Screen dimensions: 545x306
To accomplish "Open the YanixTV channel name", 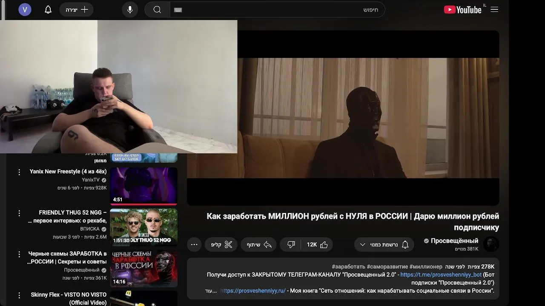I will (91, 180).
